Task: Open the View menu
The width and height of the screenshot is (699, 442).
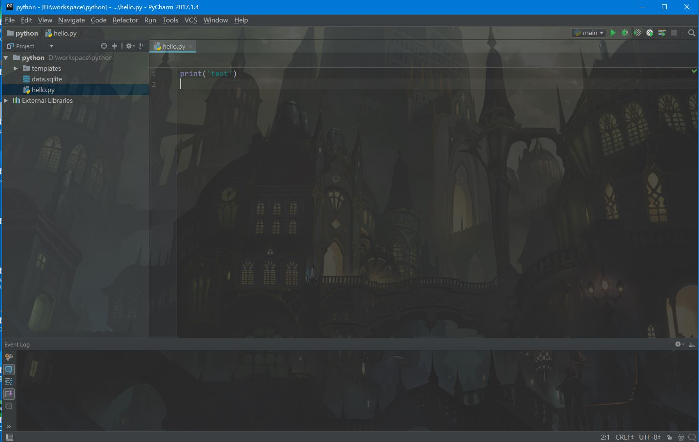Action: (x=45, y=20)
